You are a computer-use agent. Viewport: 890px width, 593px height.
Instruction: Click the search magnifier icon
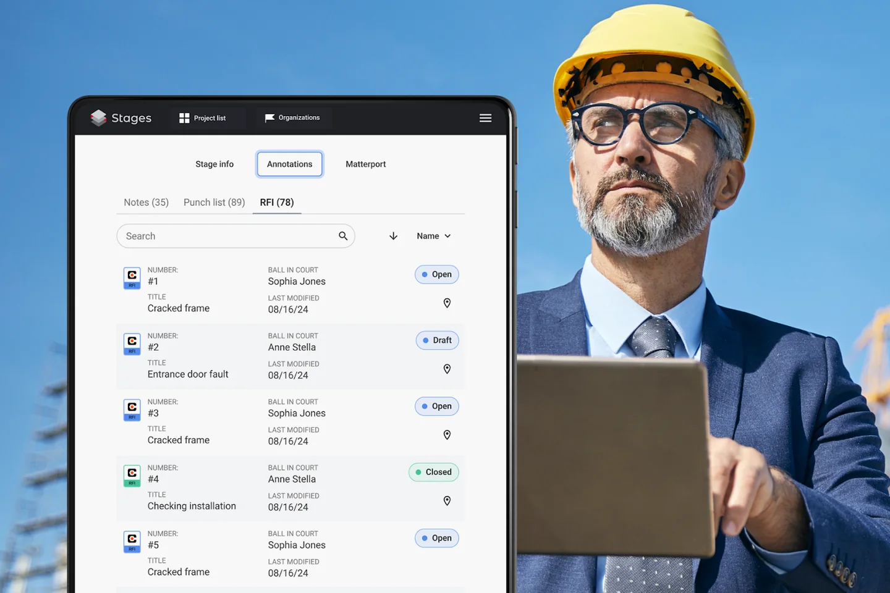pyautogui.click(x=343, y=236)
